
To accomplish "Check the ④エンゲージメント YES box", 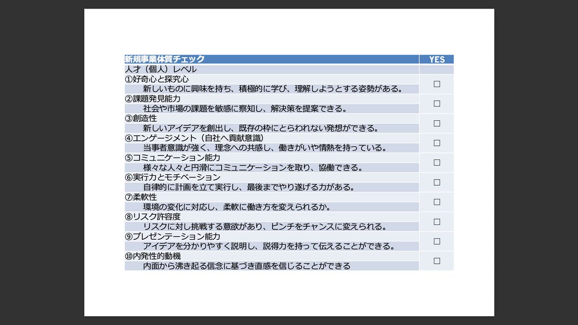I will [436, 143].
